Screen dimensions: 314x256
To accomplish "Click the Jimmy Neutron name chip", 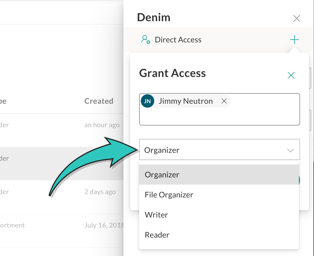I will (x=186, y=101).
